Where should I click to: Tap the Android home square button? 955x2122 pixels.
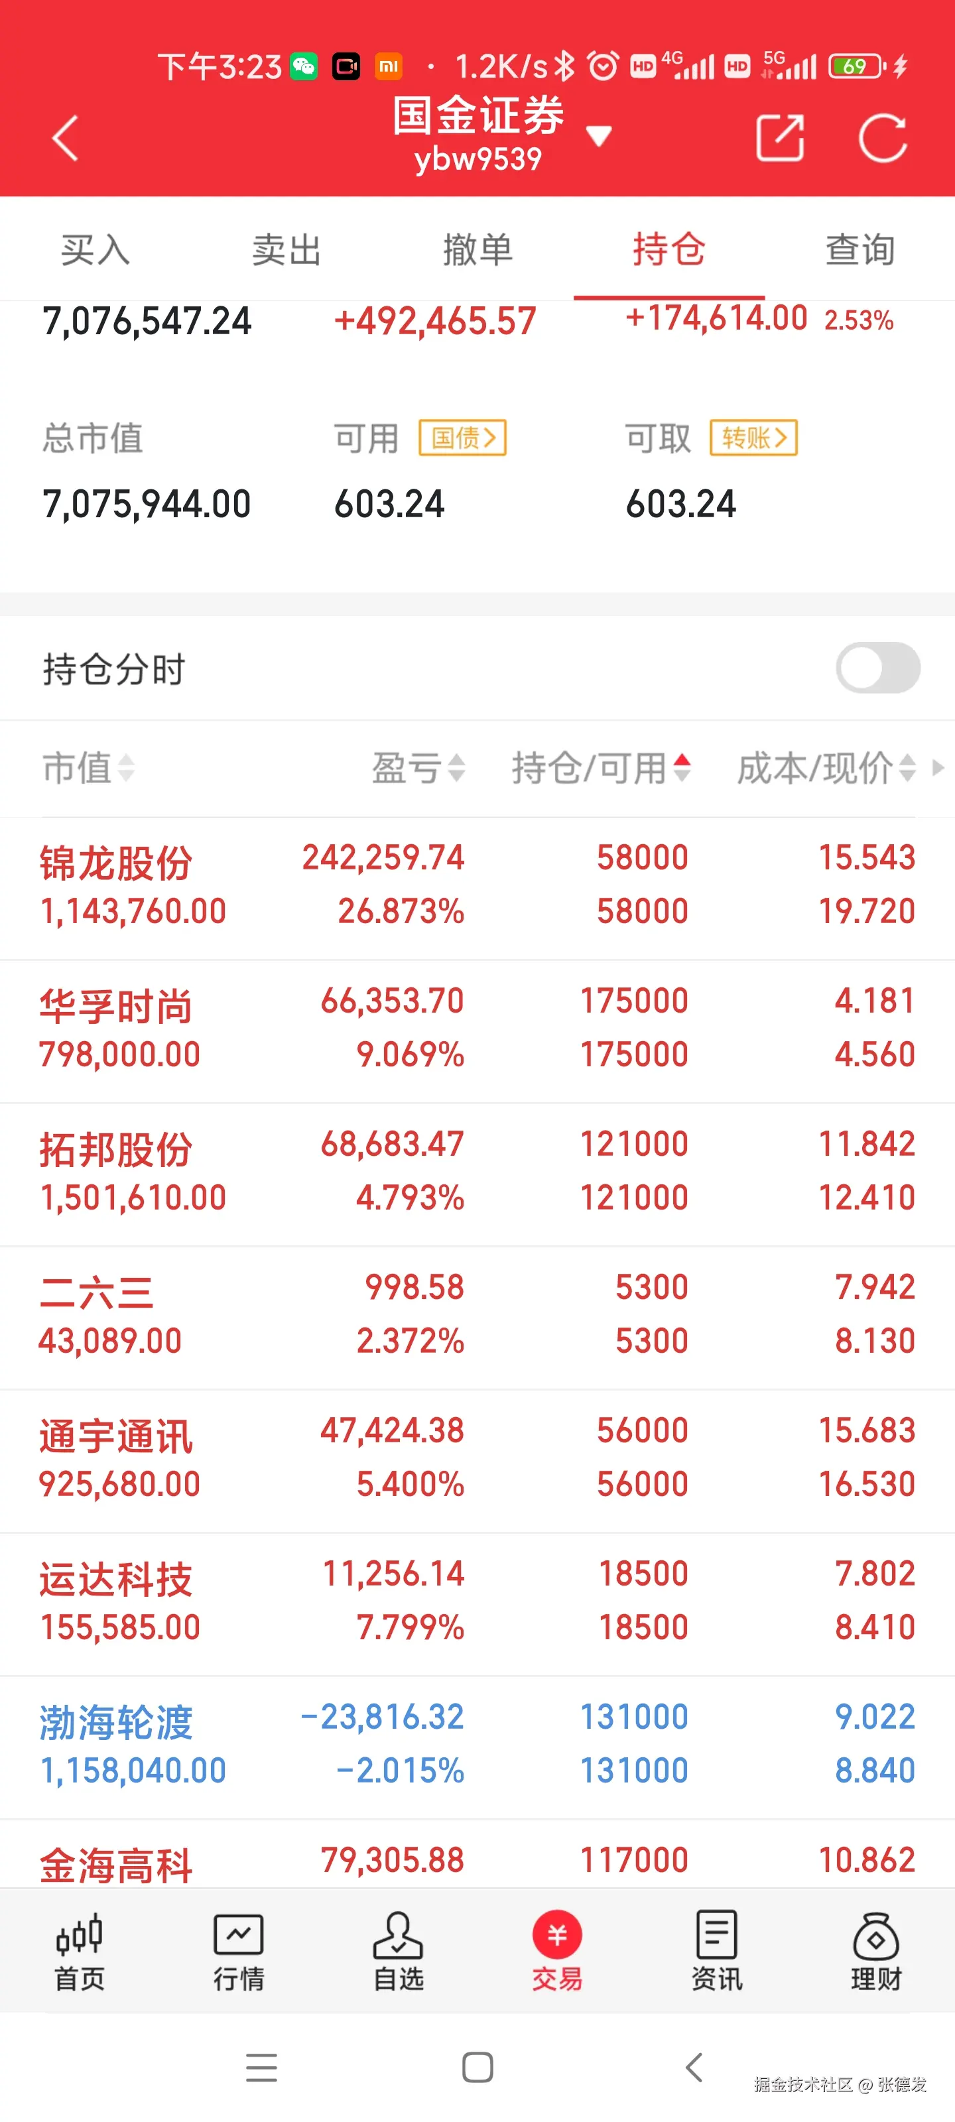pos(477,2067)
